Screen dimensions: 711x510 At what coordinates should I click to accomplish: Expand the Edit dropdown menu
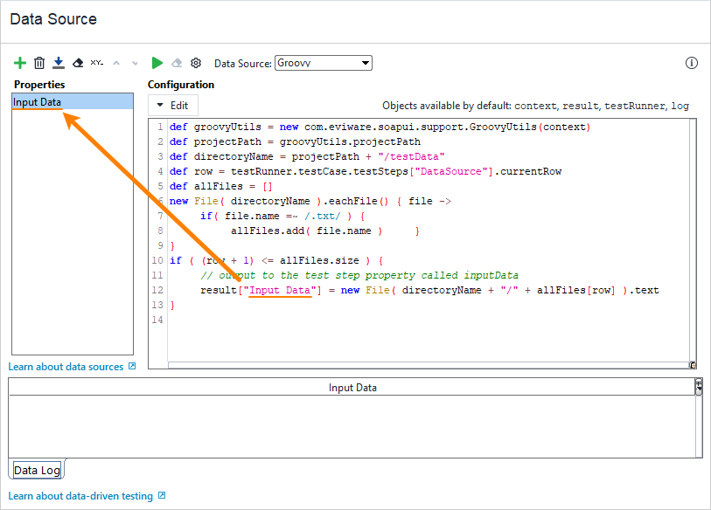(172, 105)
